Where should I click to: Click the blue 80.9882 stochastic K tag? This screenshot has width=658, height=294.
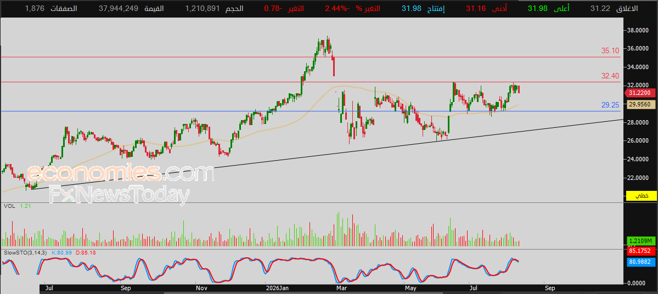coord(641,261)
